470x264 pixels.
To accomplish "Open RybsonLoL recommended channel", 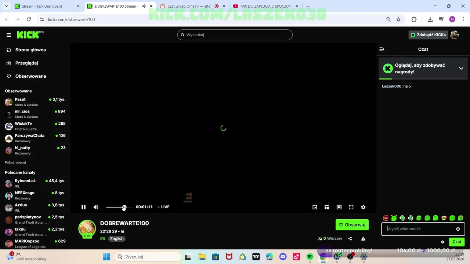I will coord(35,183).
